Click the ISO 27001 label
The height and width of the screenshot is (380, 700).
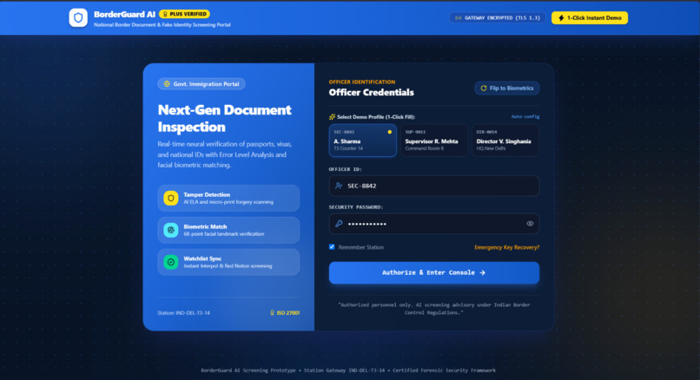[x=288, y=312]
